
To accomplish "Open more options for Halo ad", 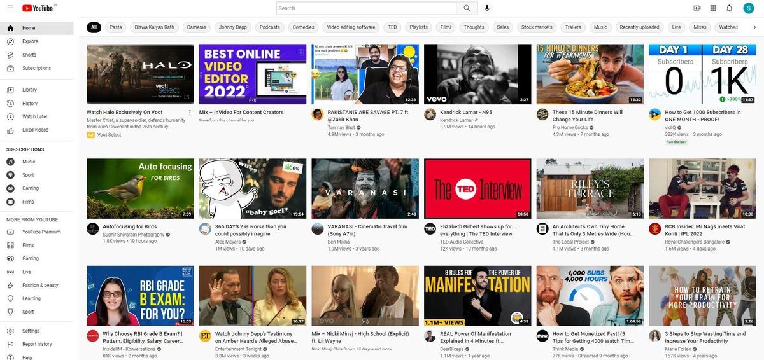I will 190,113.
